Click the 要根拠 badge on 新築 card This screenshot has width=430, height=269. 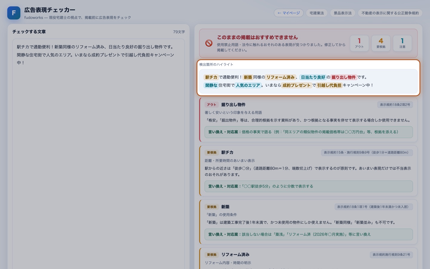[211, 207]
